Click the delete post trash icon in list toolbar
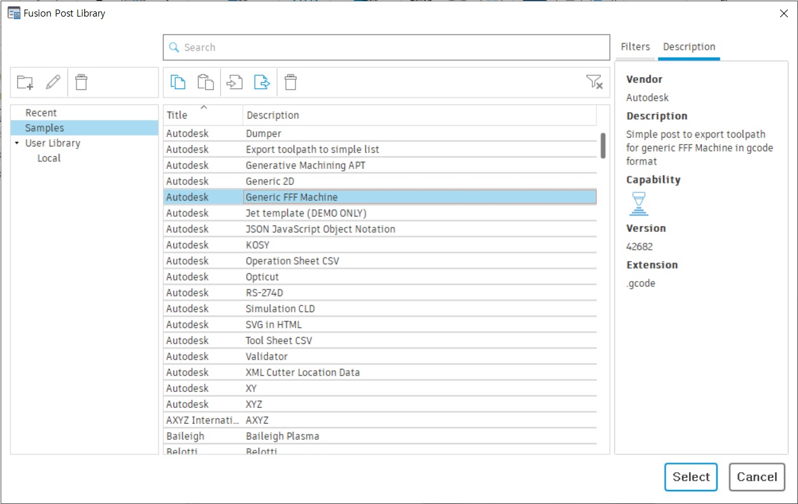 pyautogui.click(x=290, y=82)
